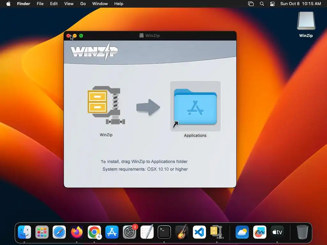Minimize the WinZip installer window
The height and width of the screenshot is (245, 327).
75,36
